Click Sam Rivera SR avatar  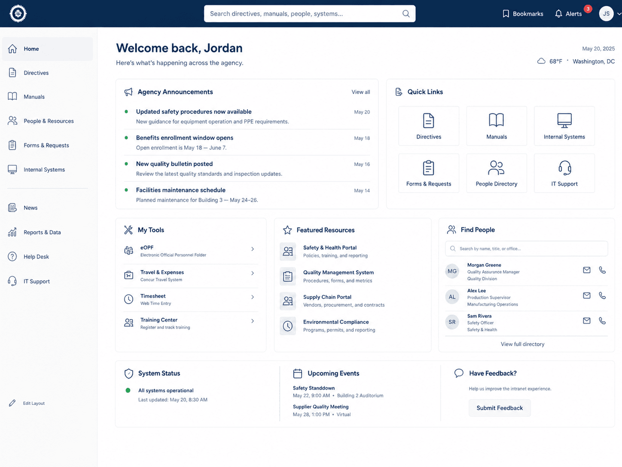coord(452,322)
